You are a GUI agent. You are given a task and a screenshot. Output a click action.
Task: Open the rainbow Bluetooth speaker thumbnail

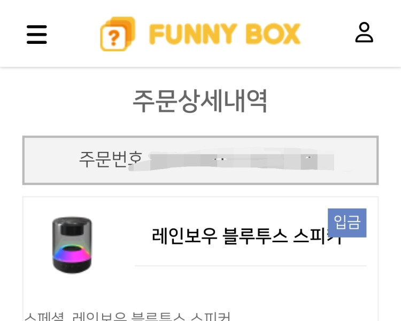72,244
